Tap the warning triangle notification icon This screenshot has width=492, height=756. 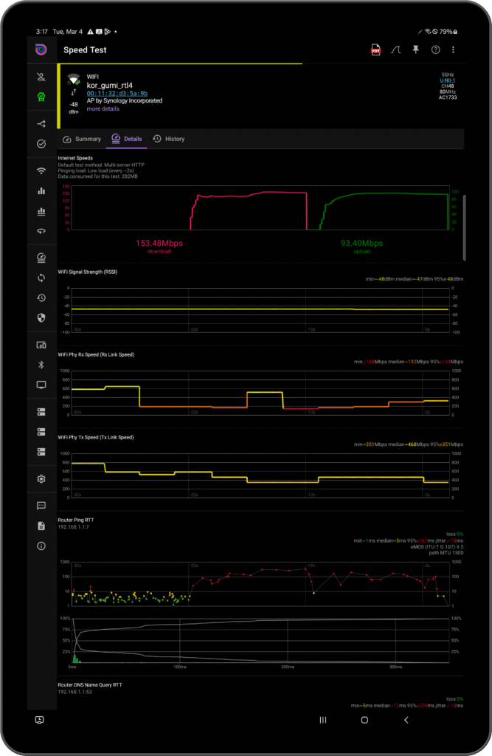click(90, 32)
